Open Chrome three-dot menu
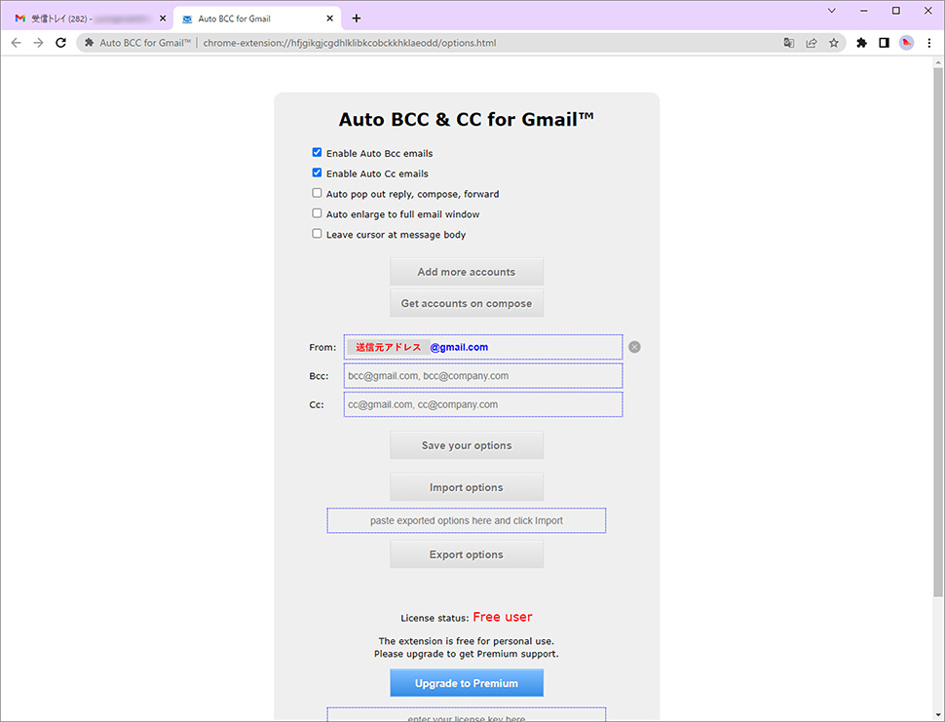The height and width of the screenshot is (722, 945). pos(929,43)
